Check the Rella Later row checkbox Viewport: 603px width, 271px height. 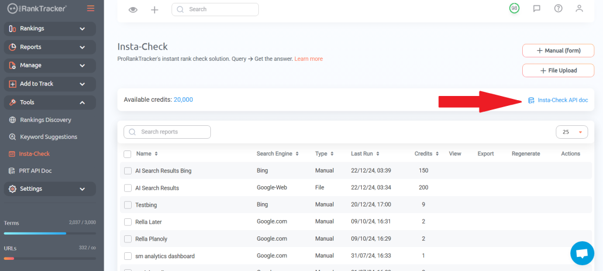(128, 222)
